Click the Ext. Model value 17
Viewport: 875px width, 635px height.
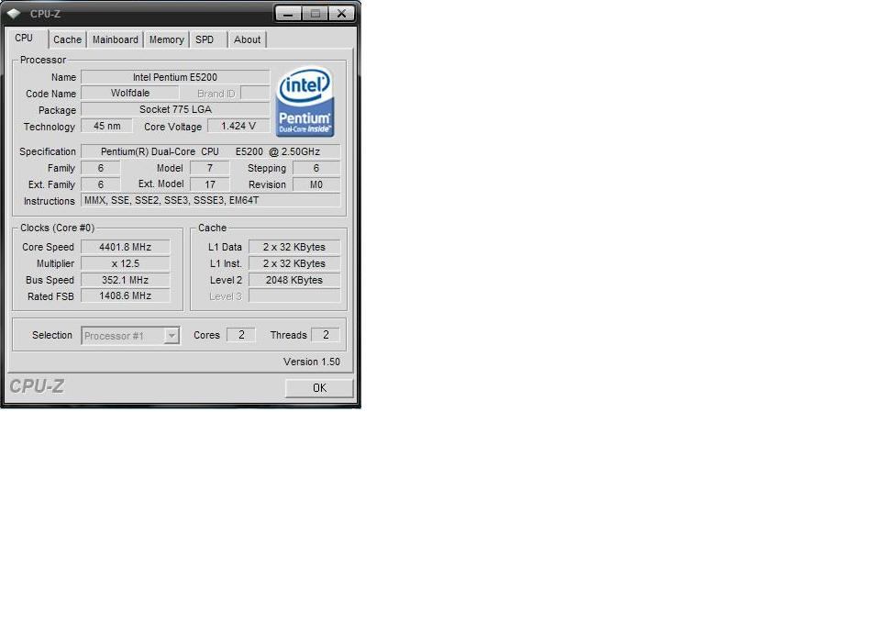click(x=210, y=184)
